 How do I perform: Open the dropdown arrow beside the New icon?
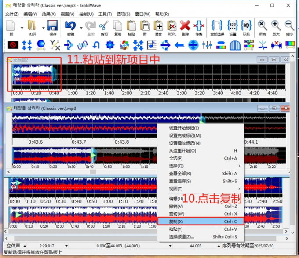[22, 28]
